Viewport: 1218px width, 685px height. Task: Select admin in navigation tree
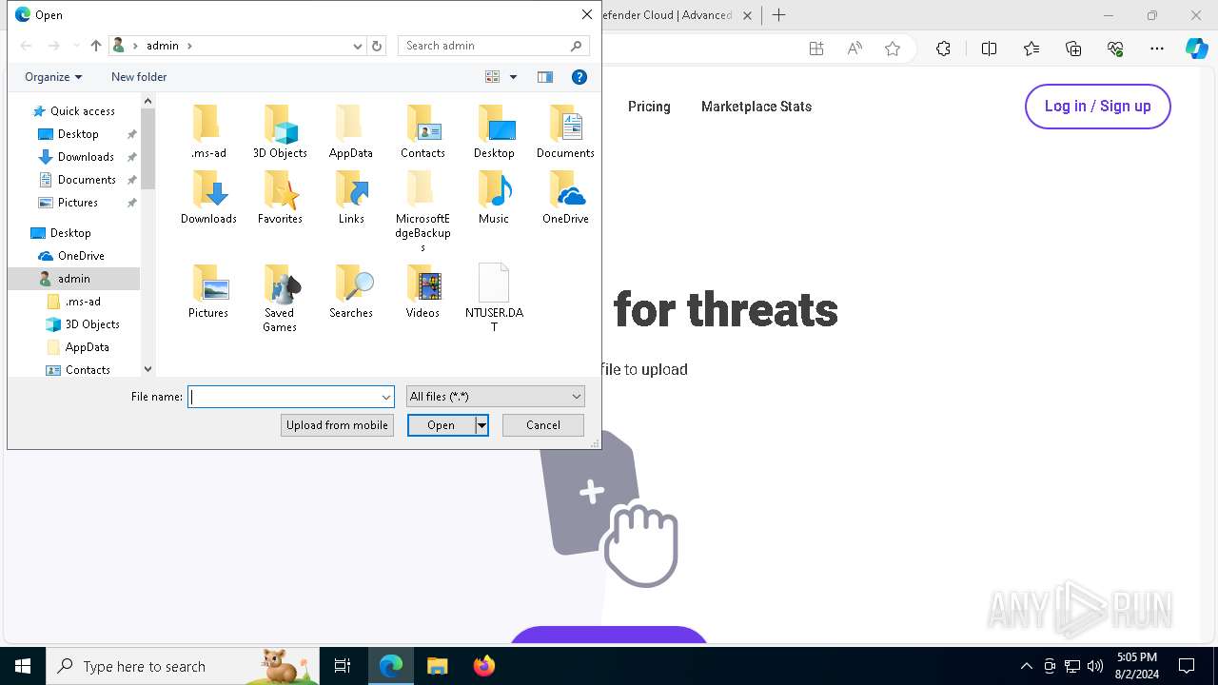click(73, 279)
